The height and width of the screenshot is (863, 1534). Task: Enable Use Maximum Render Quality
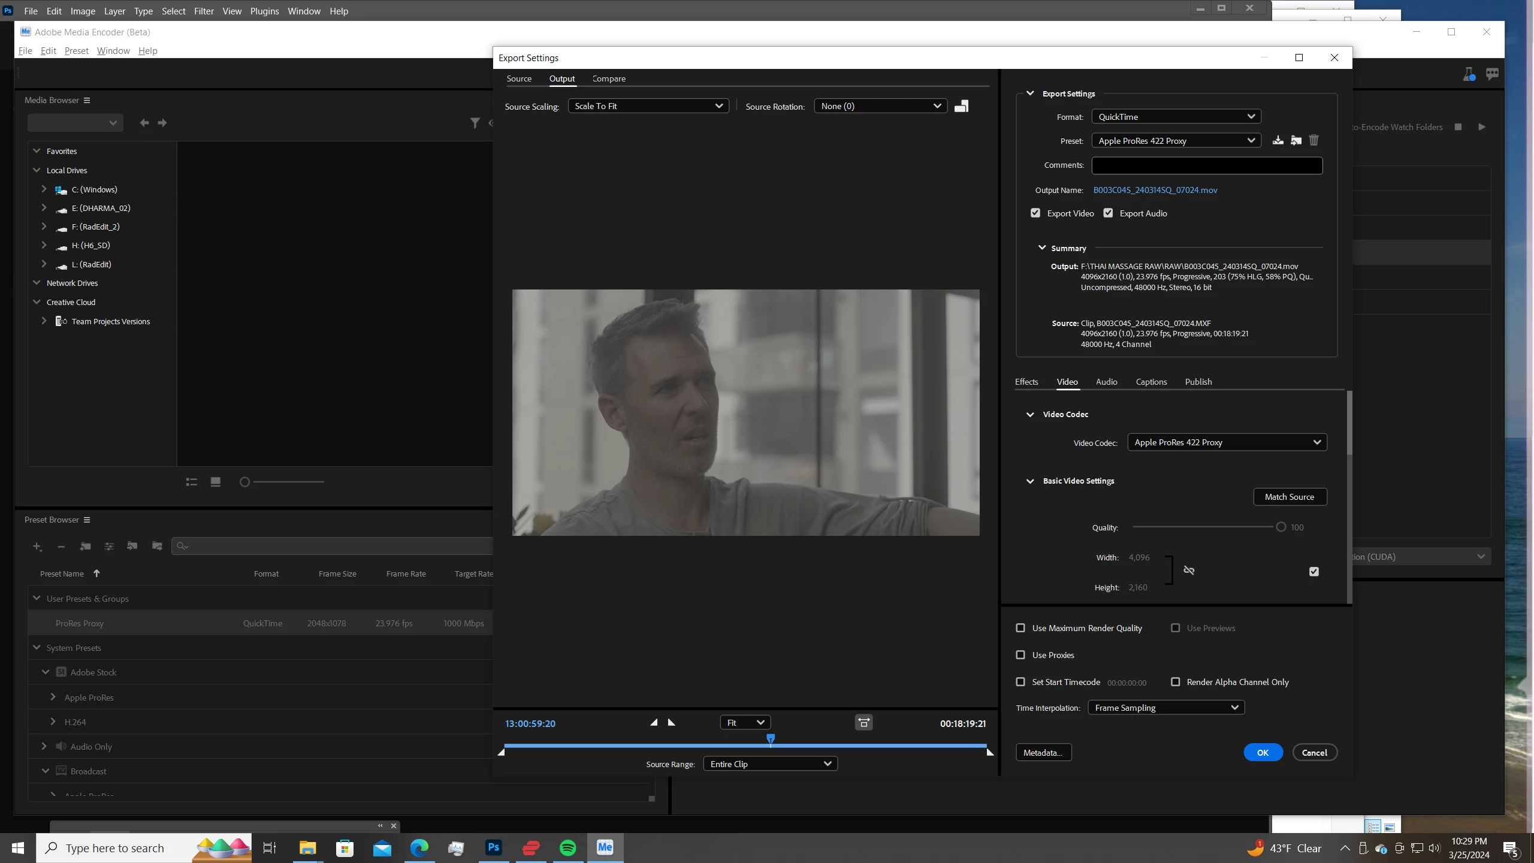1020,628
